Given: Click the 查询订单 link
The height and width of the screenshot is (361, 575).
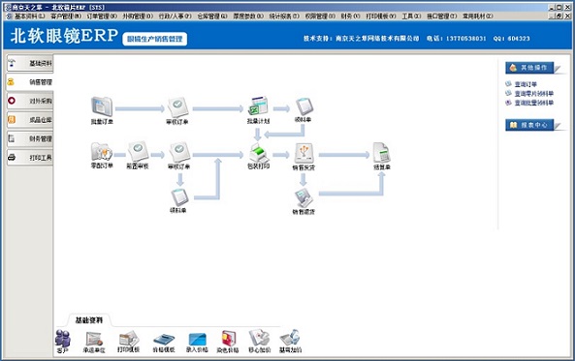Looking at the screenshot, I should coord(526,84).
